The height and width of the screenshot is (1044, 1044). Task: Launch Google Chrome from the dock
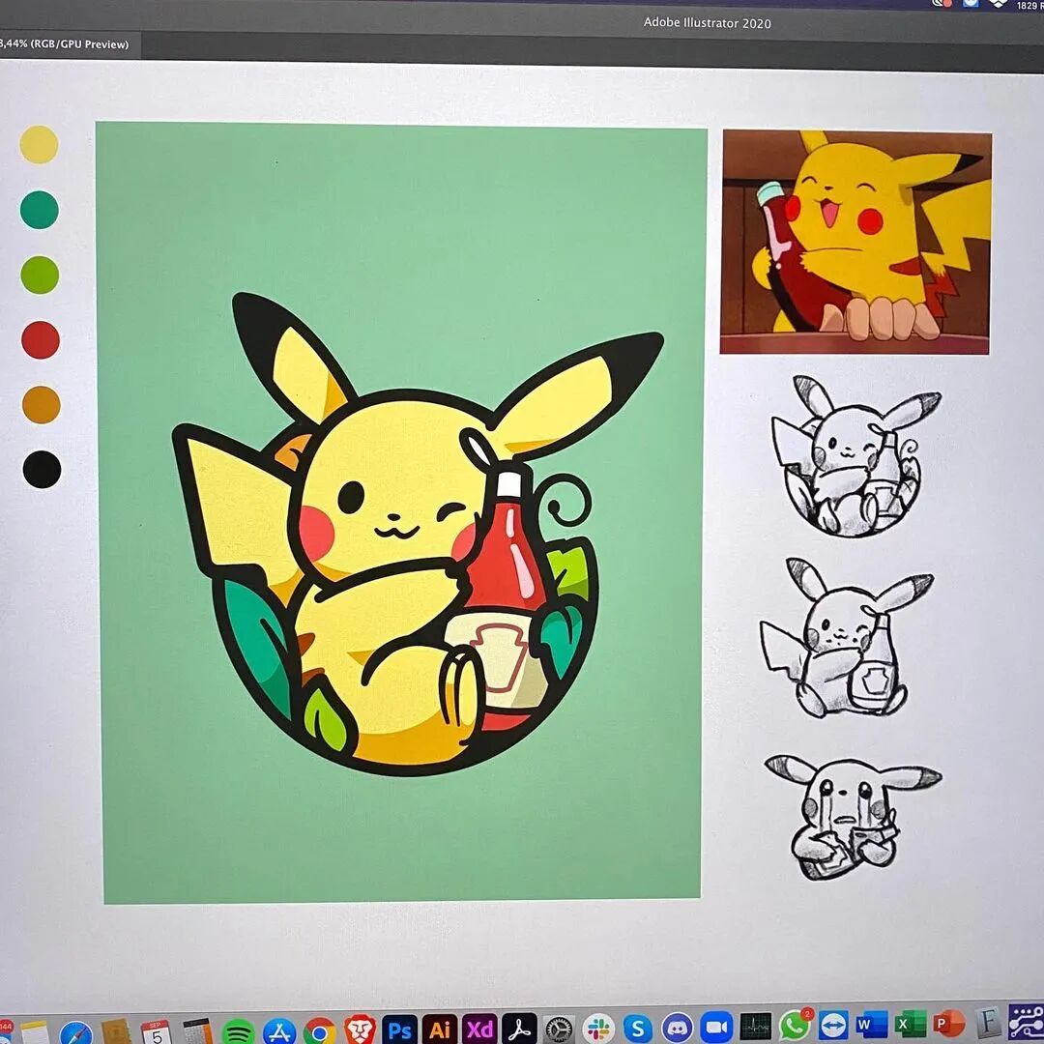click(x=320, y=1032)
